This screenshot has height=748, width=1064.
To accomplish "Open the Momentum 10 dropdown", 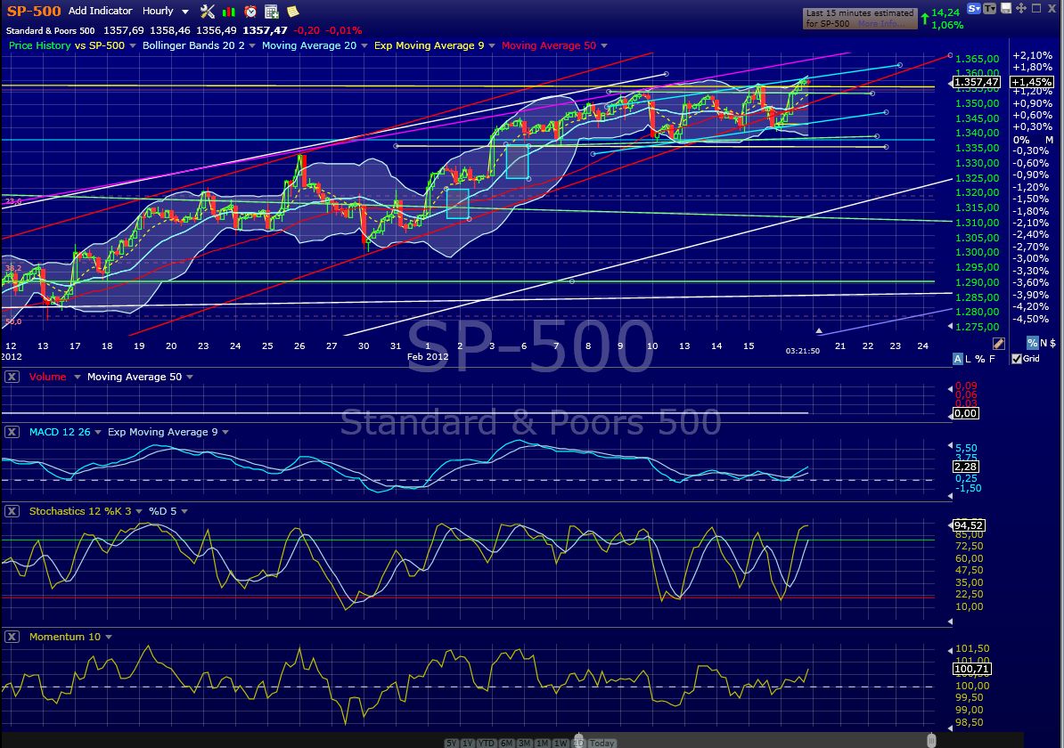I will 109,637.
